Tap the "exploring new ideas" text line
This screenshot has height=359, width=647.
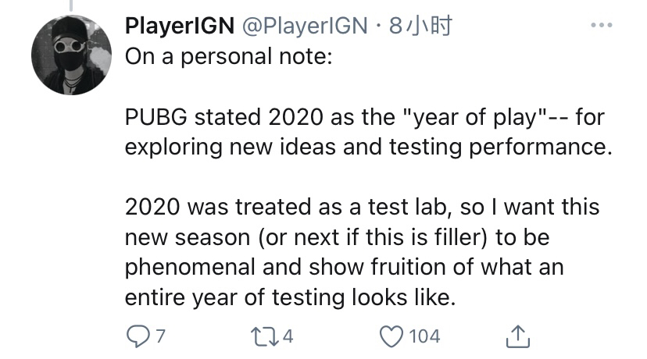[x=369, y=148]
